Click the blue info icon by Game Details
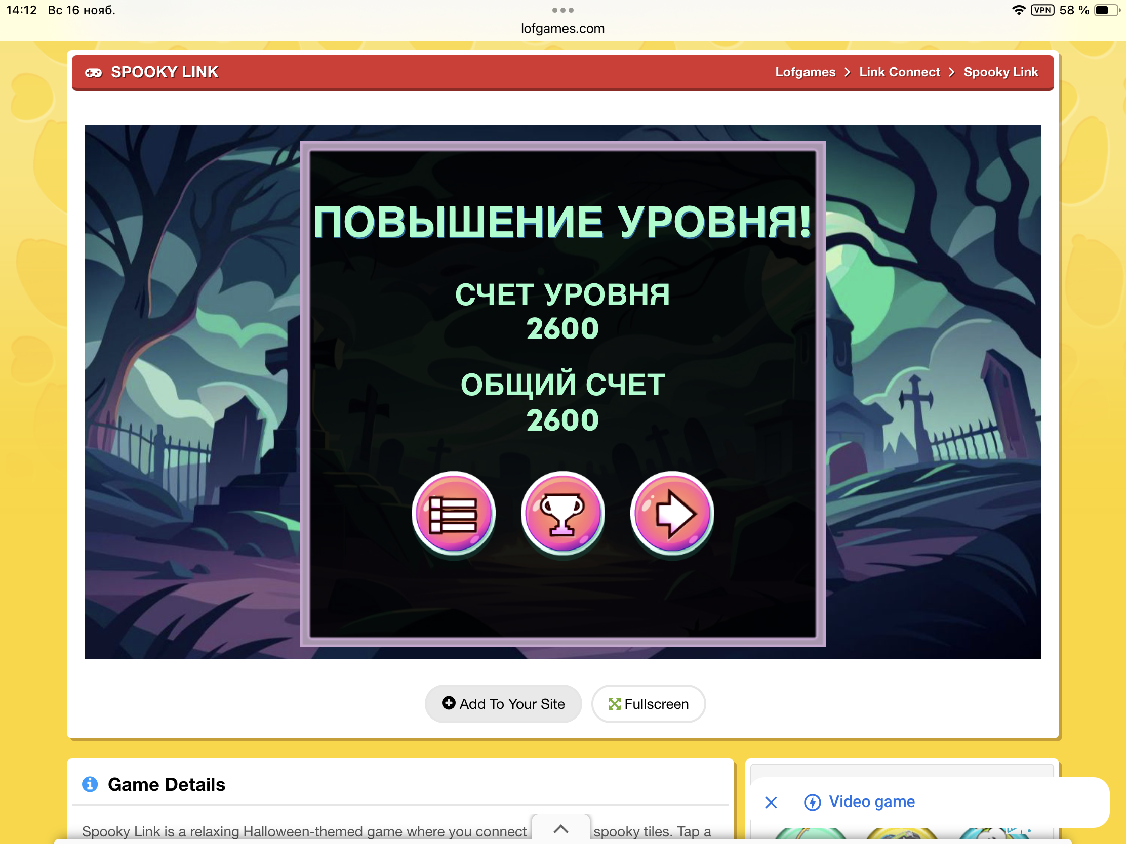Viewport: 1126px width, 844px height. point(90,784)
